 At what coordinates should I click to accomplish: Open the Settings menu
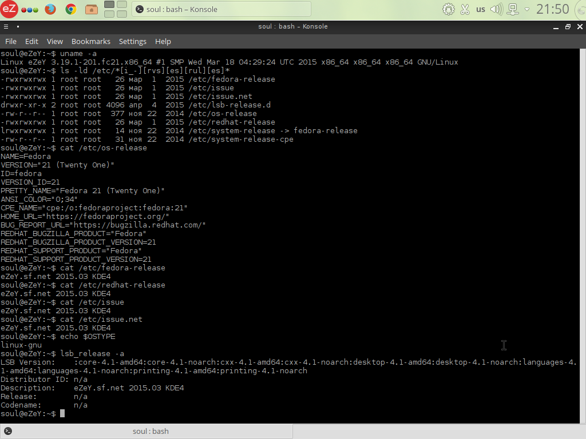pyautogui.click(x=133, y=41)
